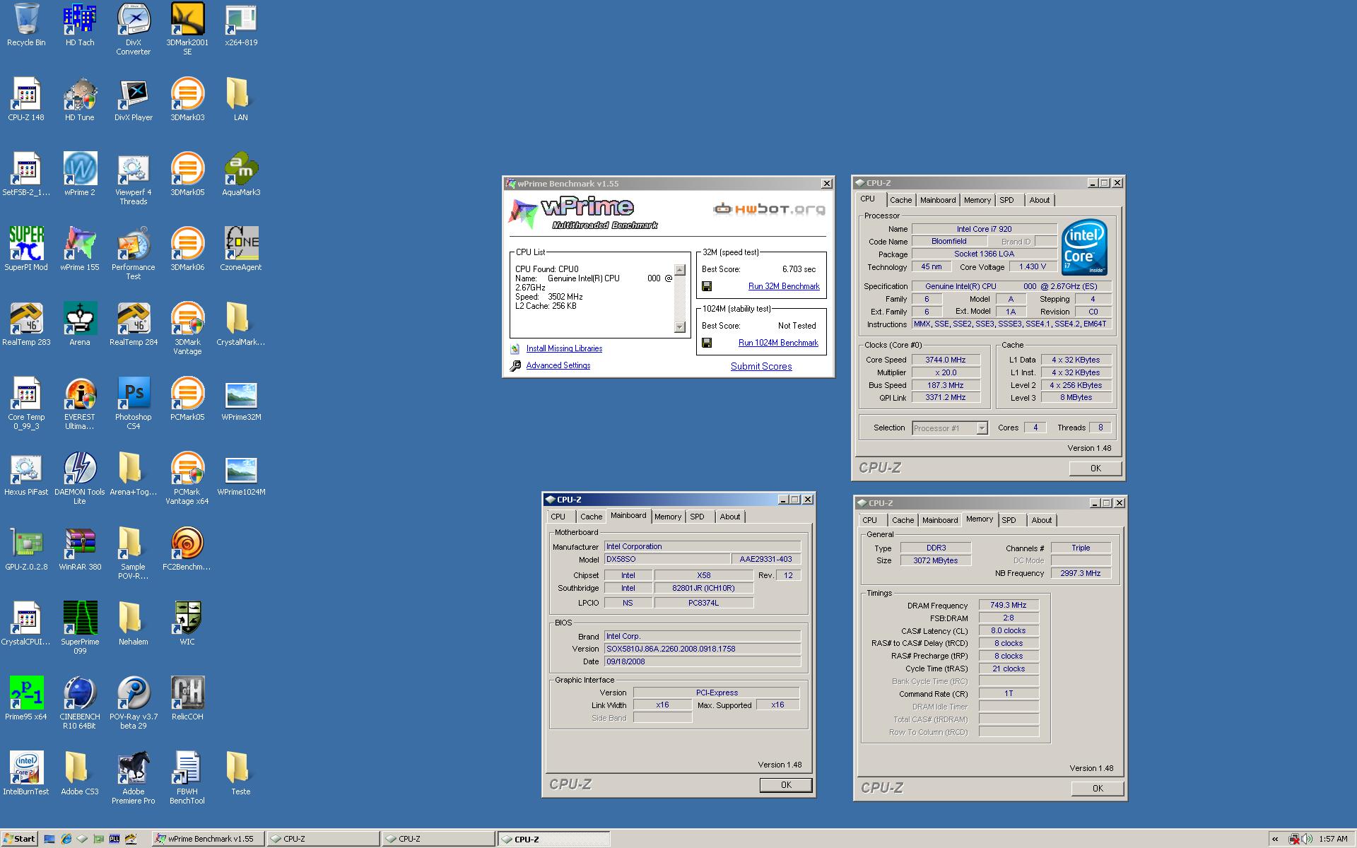Click hwbot.org logo in wPrime window
Screen dimensions: 1357x848
coord(769,209)
